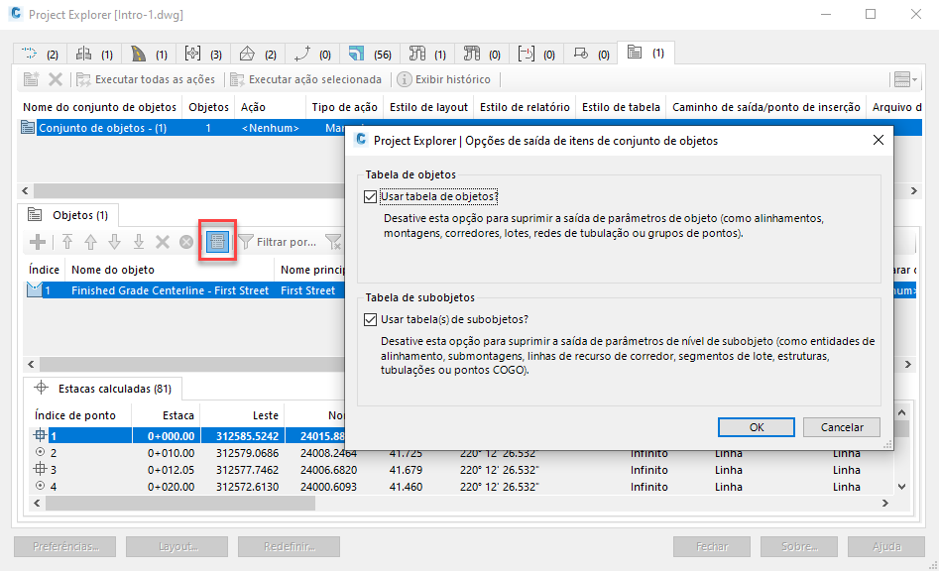
Task: Select Finished Grade Centerline - First Street row
Action: pos(184,290)
